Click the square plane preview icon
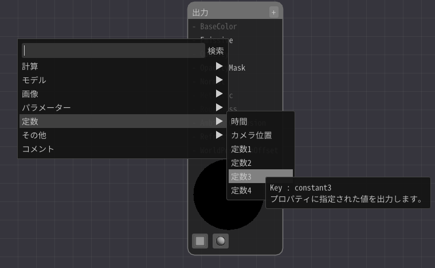Screen dimensions: 435x268 pyautogui.click(x=200, y=241)
